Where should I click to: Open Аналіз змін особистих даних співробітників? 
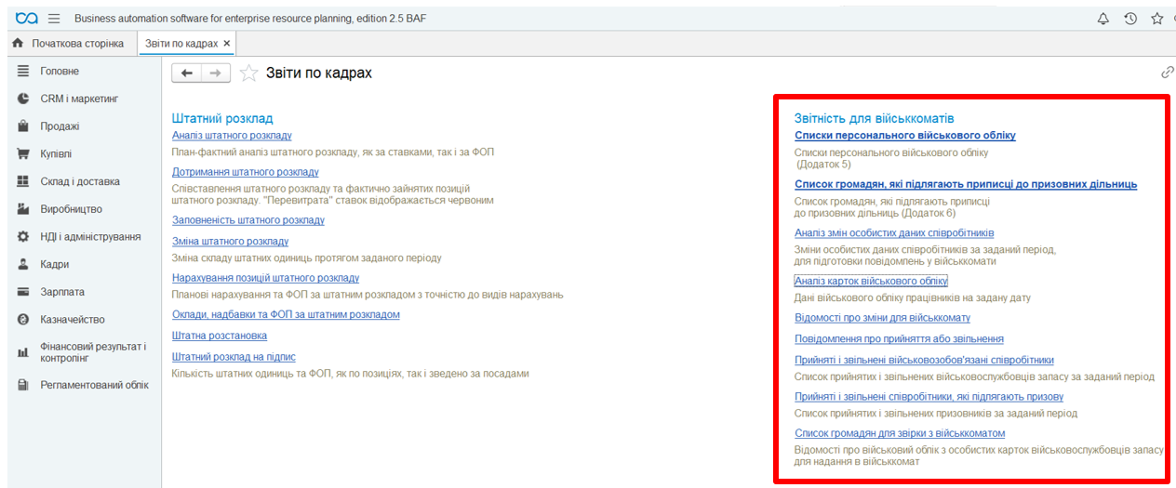[x=894, y=232]
